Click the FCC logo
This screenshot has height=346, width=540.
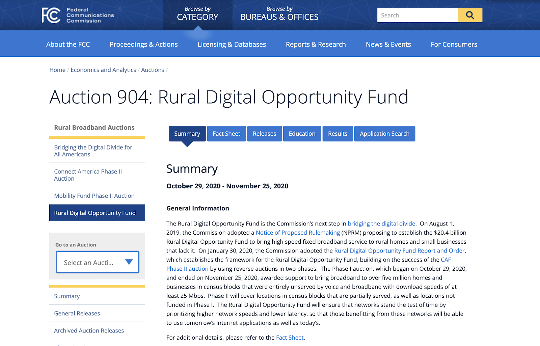click(78, 15)
